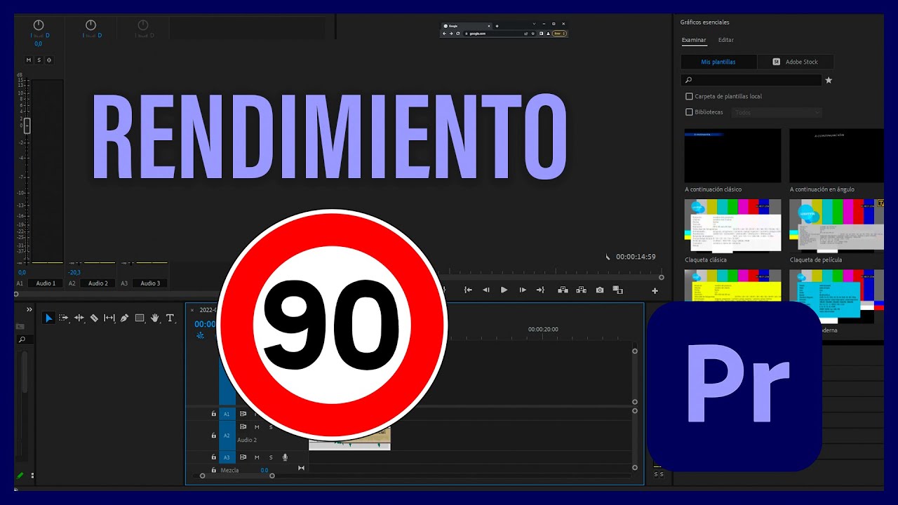Image resolution: width=898 pixels, height=505 pixels.
Task: Expand the tools panel double chevron
Action: [x=29, y=309]
